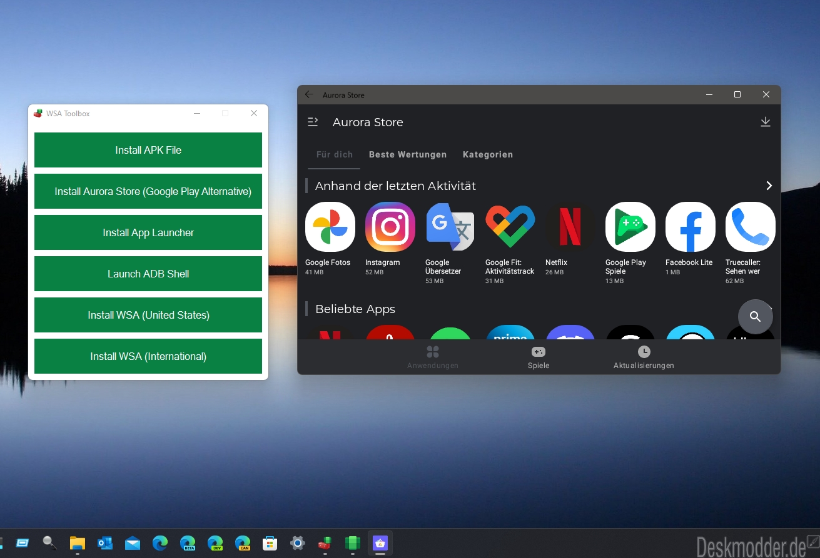Open Mail app from the taskbar
The width and height of the screenshot is (820, 558).
pyautogui.click(x=133, y=542)
